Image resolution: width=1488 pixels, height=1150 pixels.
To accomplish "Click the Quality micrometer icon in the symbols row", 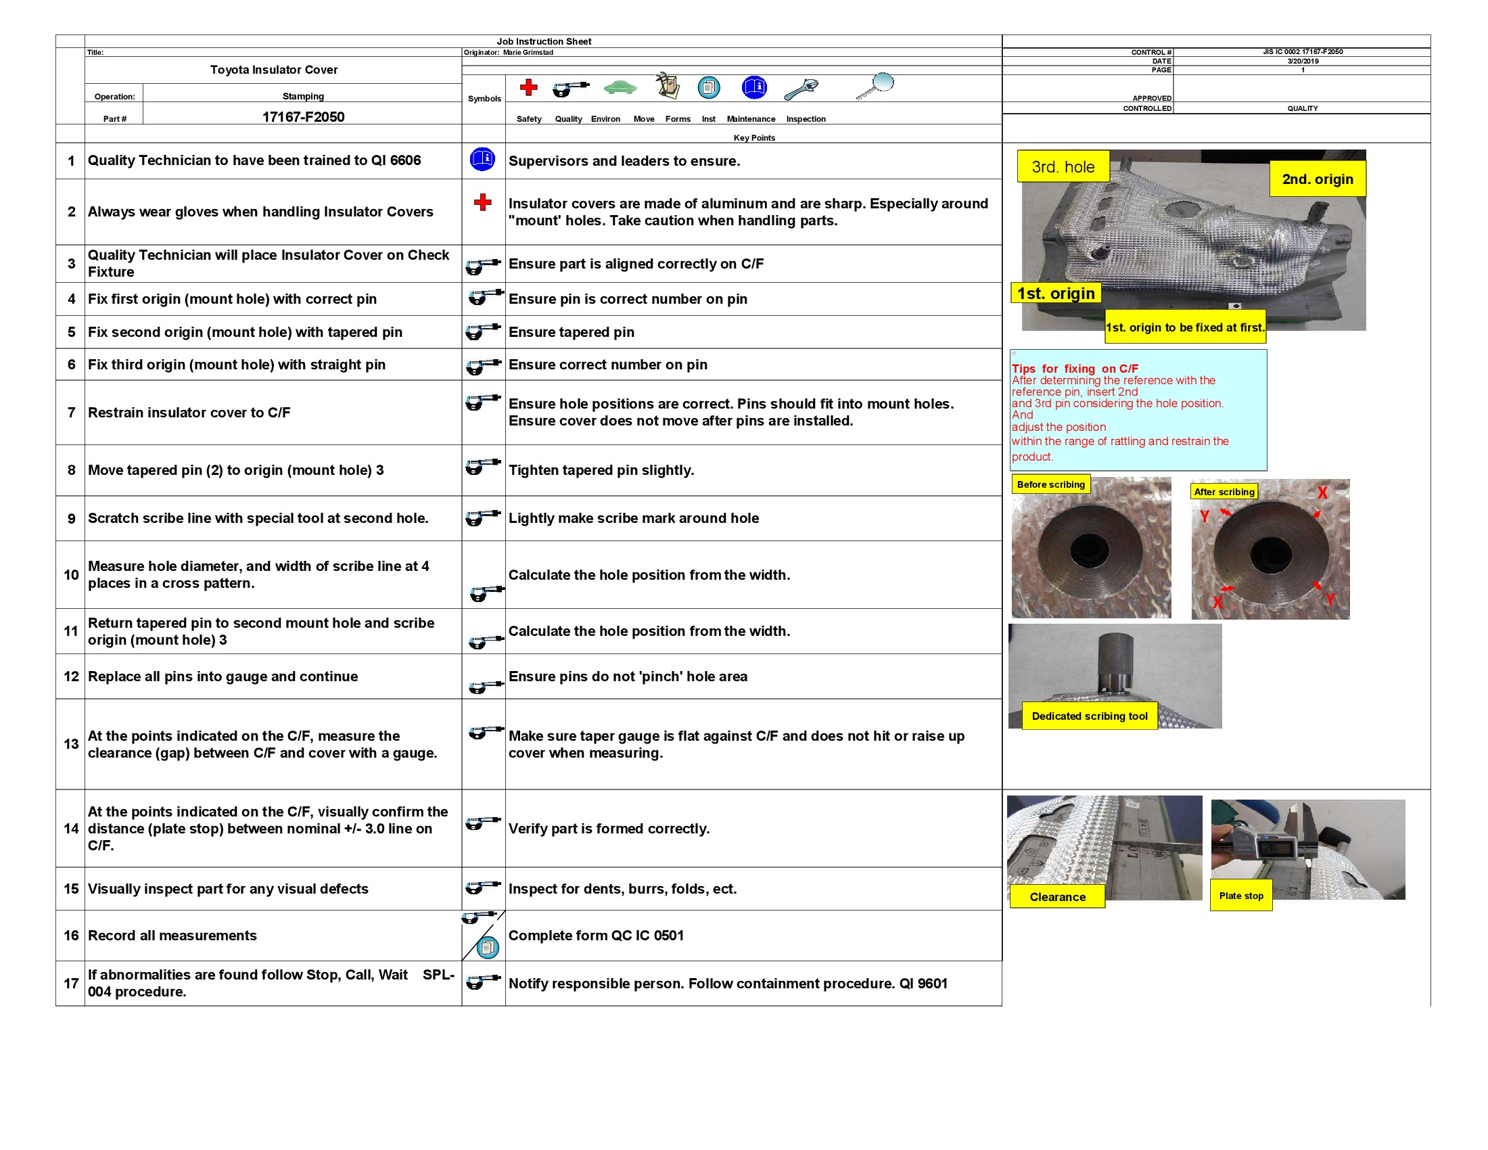I will click(x=571, y=87).
